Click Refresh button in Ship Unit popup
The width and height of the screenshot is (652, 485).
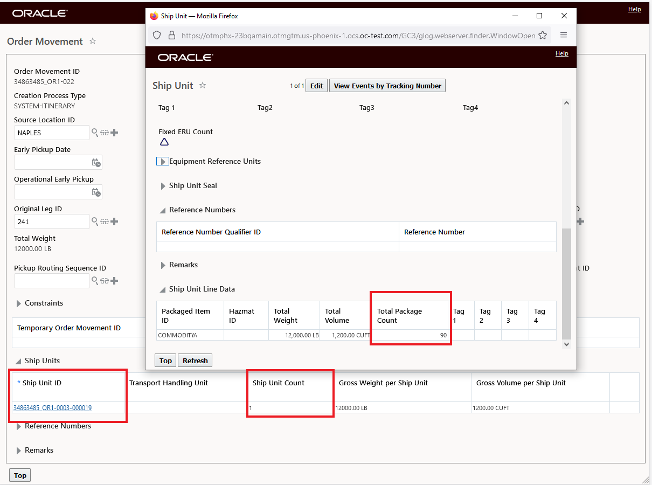point(195,361)
